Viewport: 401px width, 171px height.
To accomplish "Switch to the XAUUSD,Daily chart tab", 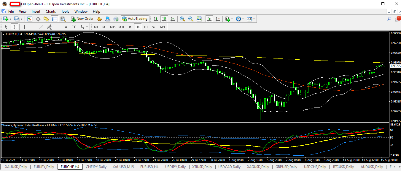I will (x=16, y=167).
